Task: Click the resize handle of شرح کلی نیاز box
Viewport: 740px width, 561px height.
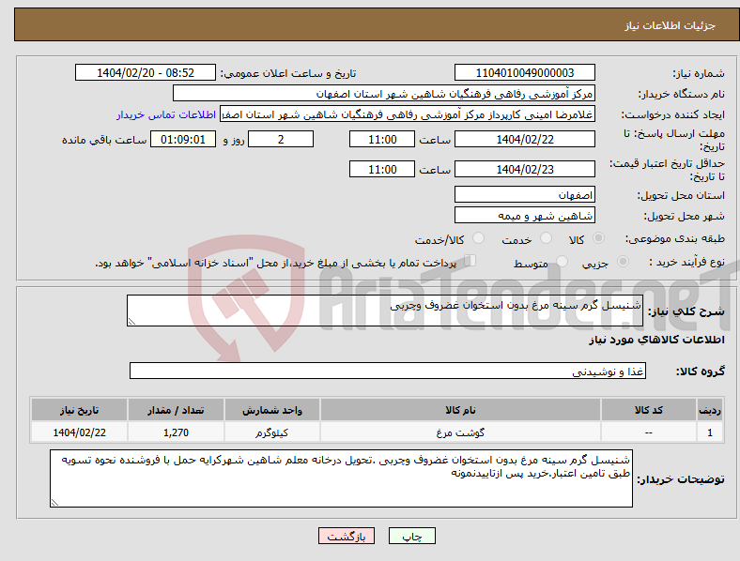Action: click(x=131, y=322)
